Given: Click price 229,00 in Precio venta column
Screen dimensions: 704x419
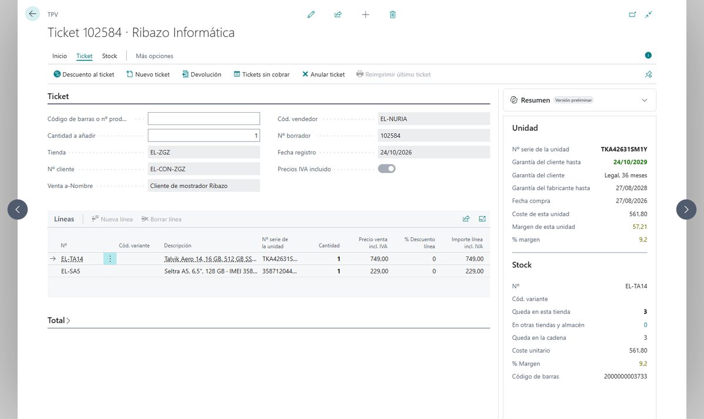Looking at the screenshot, I should point(379,271).
